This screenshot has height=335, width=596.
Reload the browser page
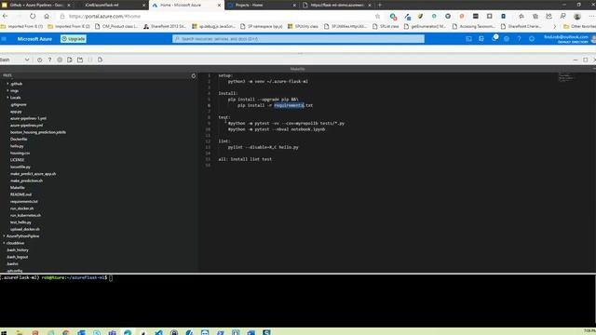tap(33, 16)
